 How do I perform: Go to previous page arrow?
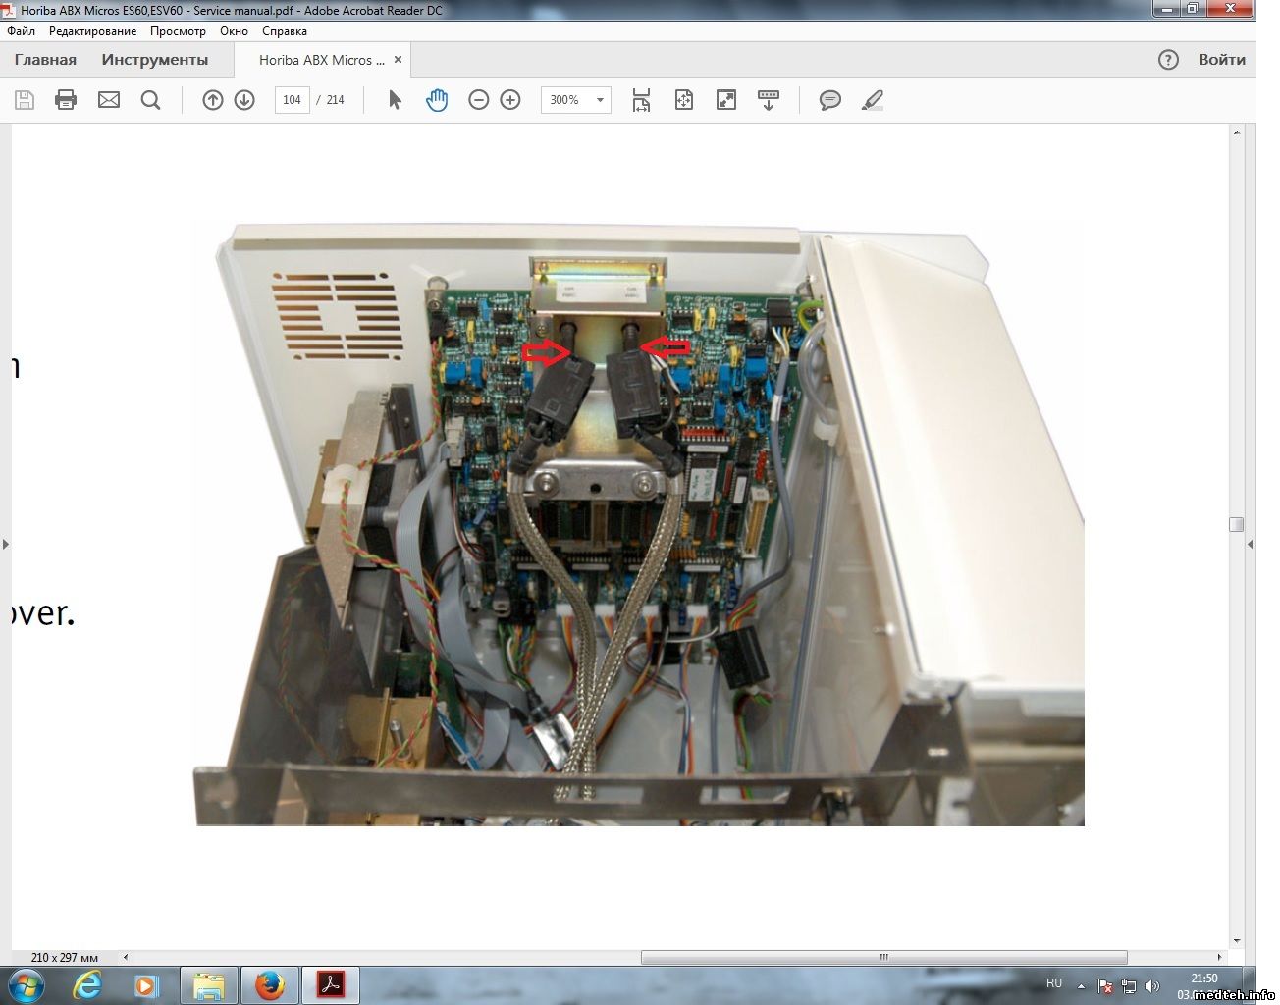[213, 100]
